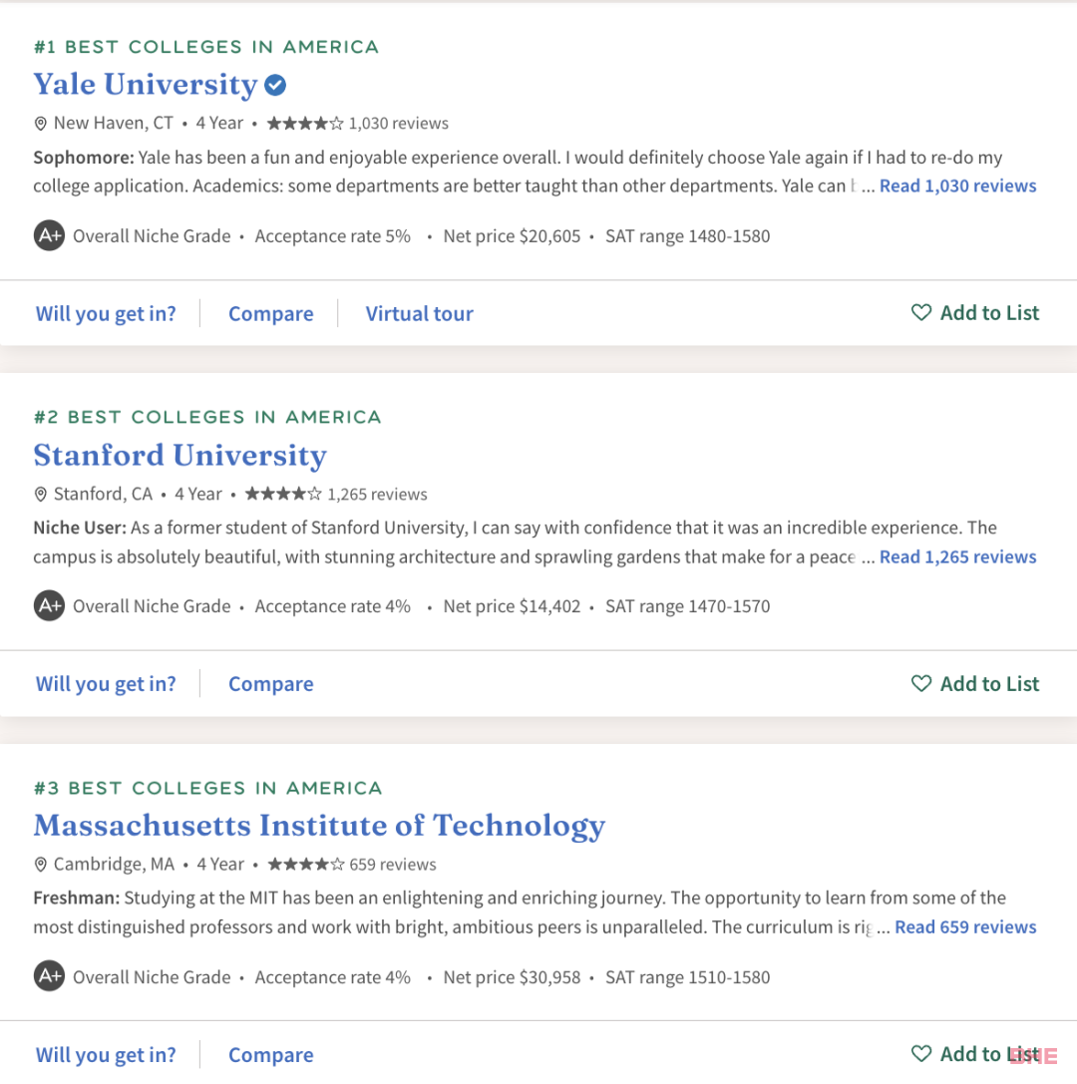1077x1084 pixels.
Task: Click MIT's A+ Niche Grade badge
Action: click(49, 976)
